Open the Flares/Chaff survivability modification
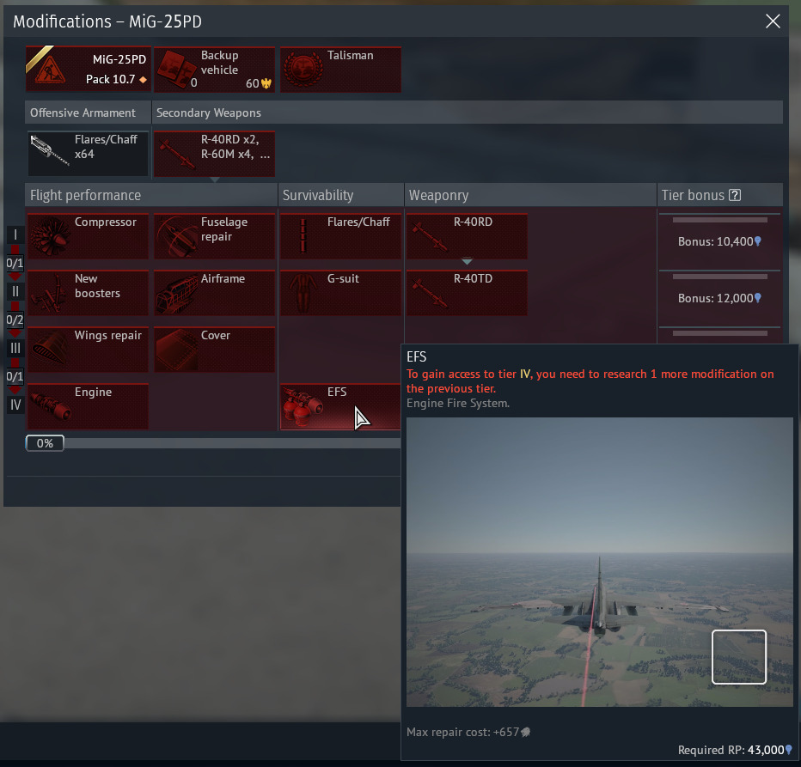 [340, 236]
